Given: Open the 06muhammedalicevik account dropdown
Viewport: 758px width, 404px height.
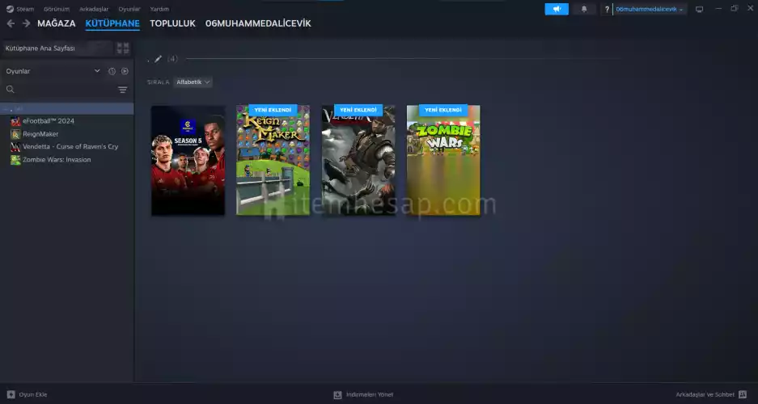Looking at the screenshot, I should (650, 9).
